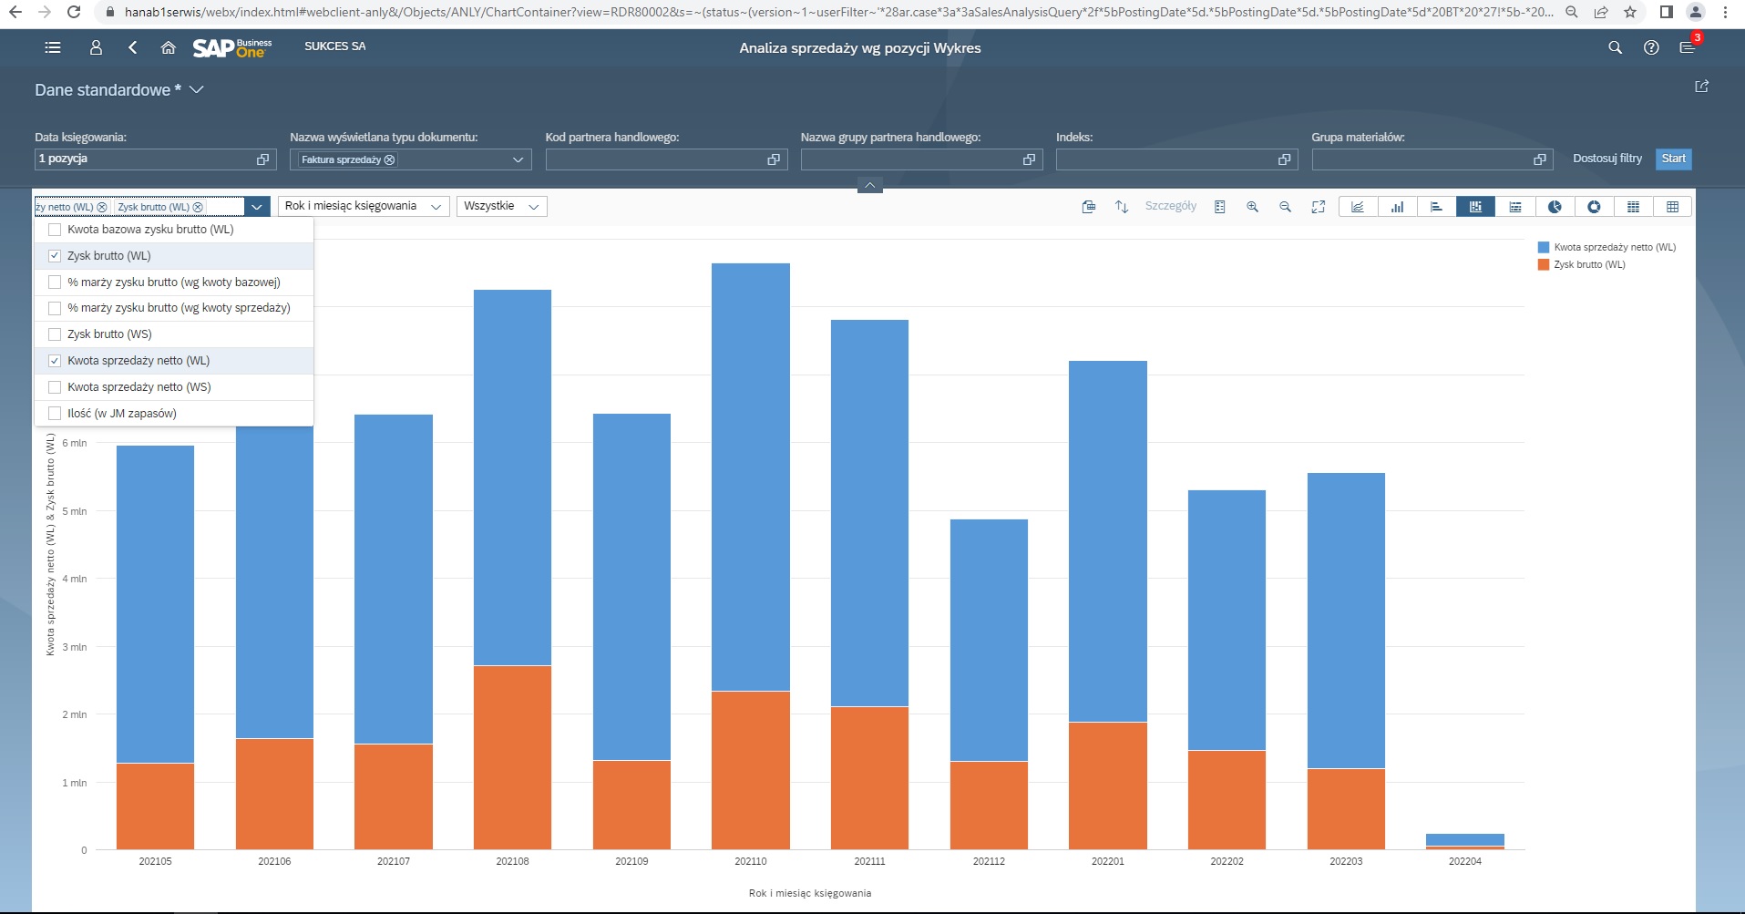
Task: Open the main hamburger menu
Action: (53, 47)
